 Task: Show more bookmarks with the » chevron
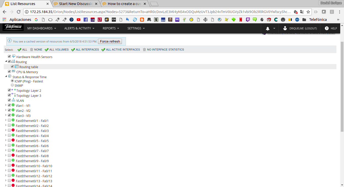tap(338, 19)
